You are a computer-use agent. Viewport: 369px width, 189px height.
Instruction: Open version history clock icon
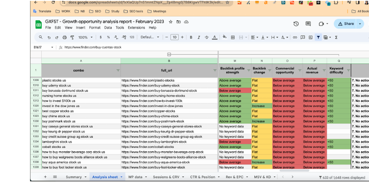click(296, 24)
